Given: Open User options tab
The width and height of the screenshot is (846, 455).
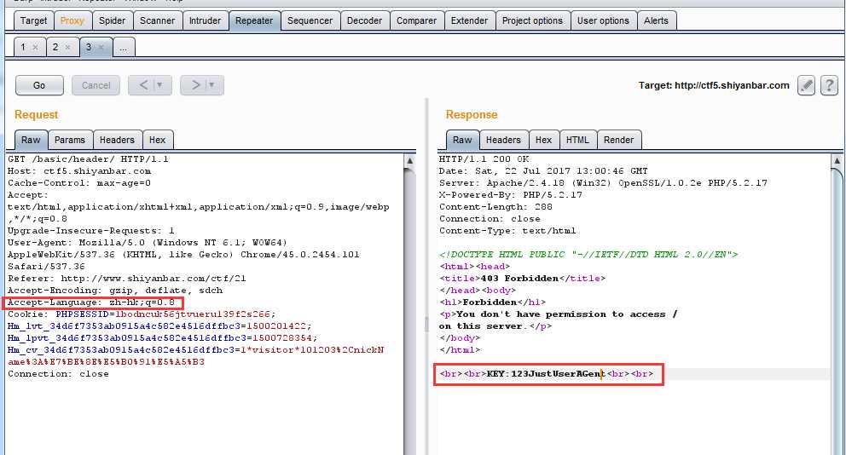Looking at the screenshot, I should click(603, 20).
